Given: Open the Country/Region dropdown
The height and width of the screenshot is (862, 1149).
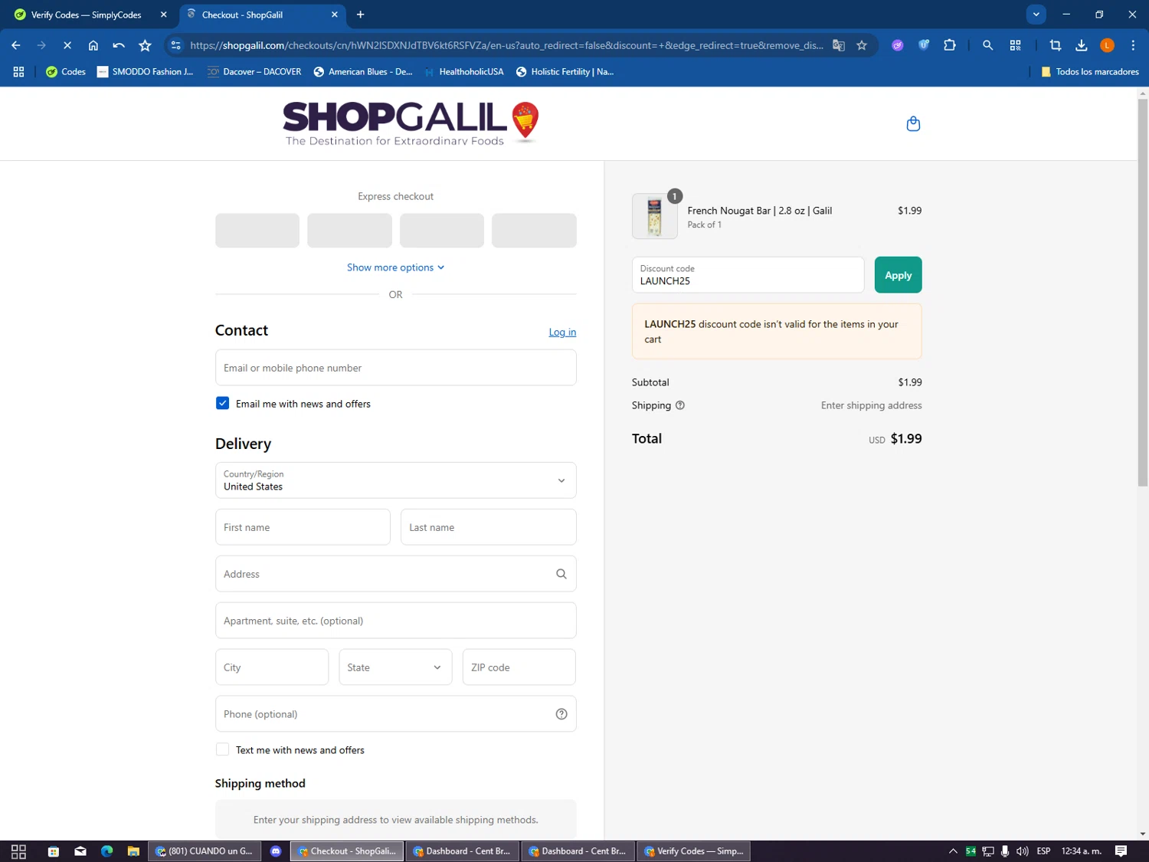Looking at the screenshot, I should click(395, 480).
